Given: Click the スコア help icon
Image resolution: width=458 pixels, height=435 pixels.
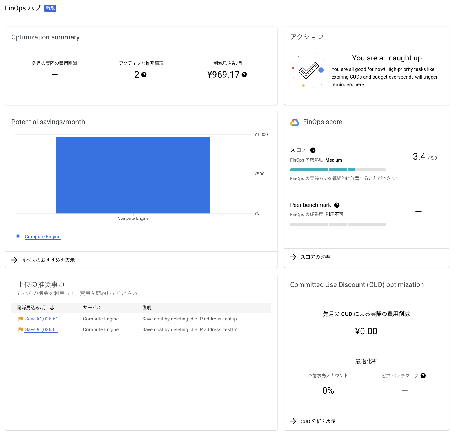Looking at the screenshot, I should click(313, 150).
